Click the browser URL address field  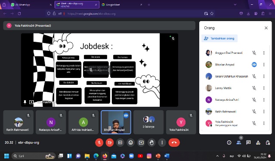point(133,14)
